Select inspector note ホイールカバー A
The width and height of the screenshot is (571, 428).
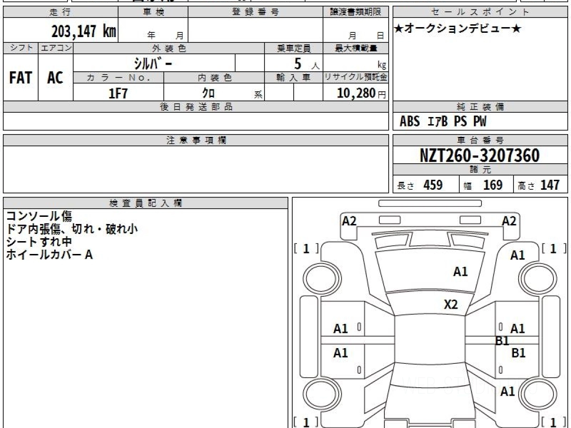pos(49,254)
